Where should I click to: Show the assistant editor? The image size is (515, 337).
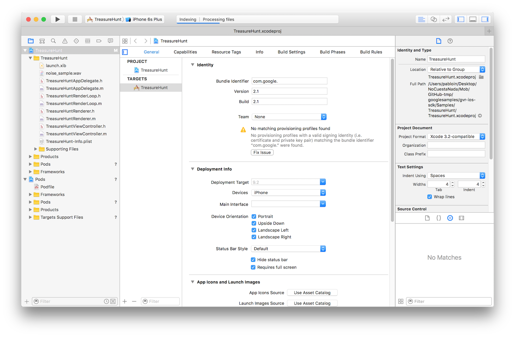click(x=434, y=19)
